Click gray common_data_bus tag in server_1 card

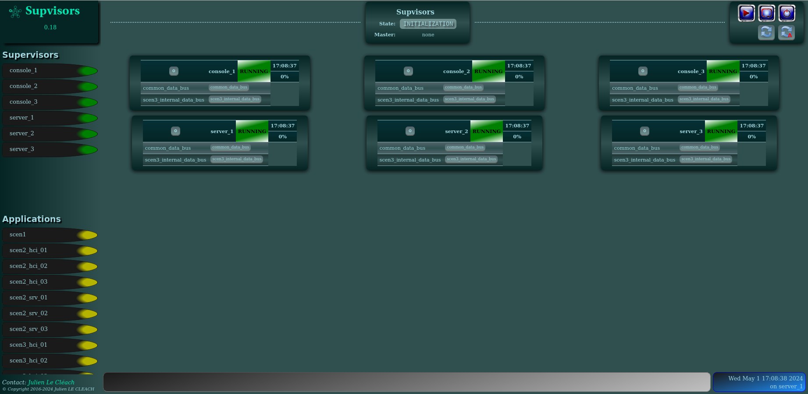point(231,147)
